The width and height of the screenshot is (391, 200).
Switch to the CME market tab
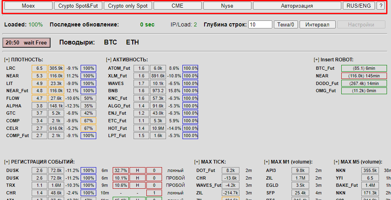point(177,6)
